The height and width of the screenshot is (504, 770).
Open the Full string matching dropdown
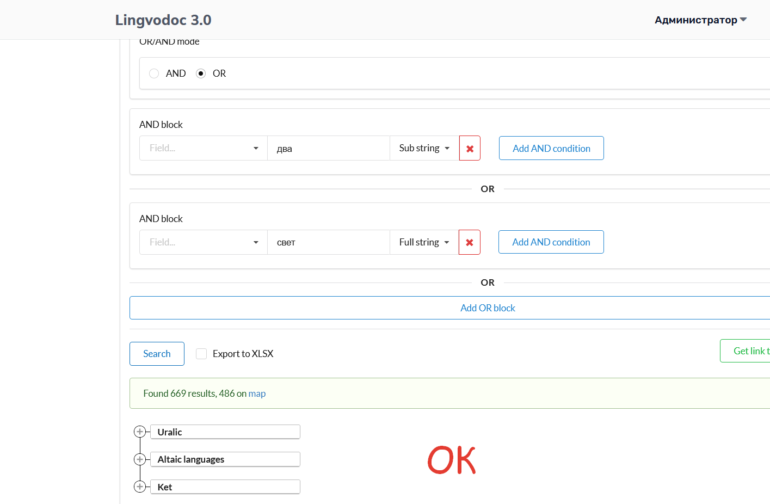(424, 242)
